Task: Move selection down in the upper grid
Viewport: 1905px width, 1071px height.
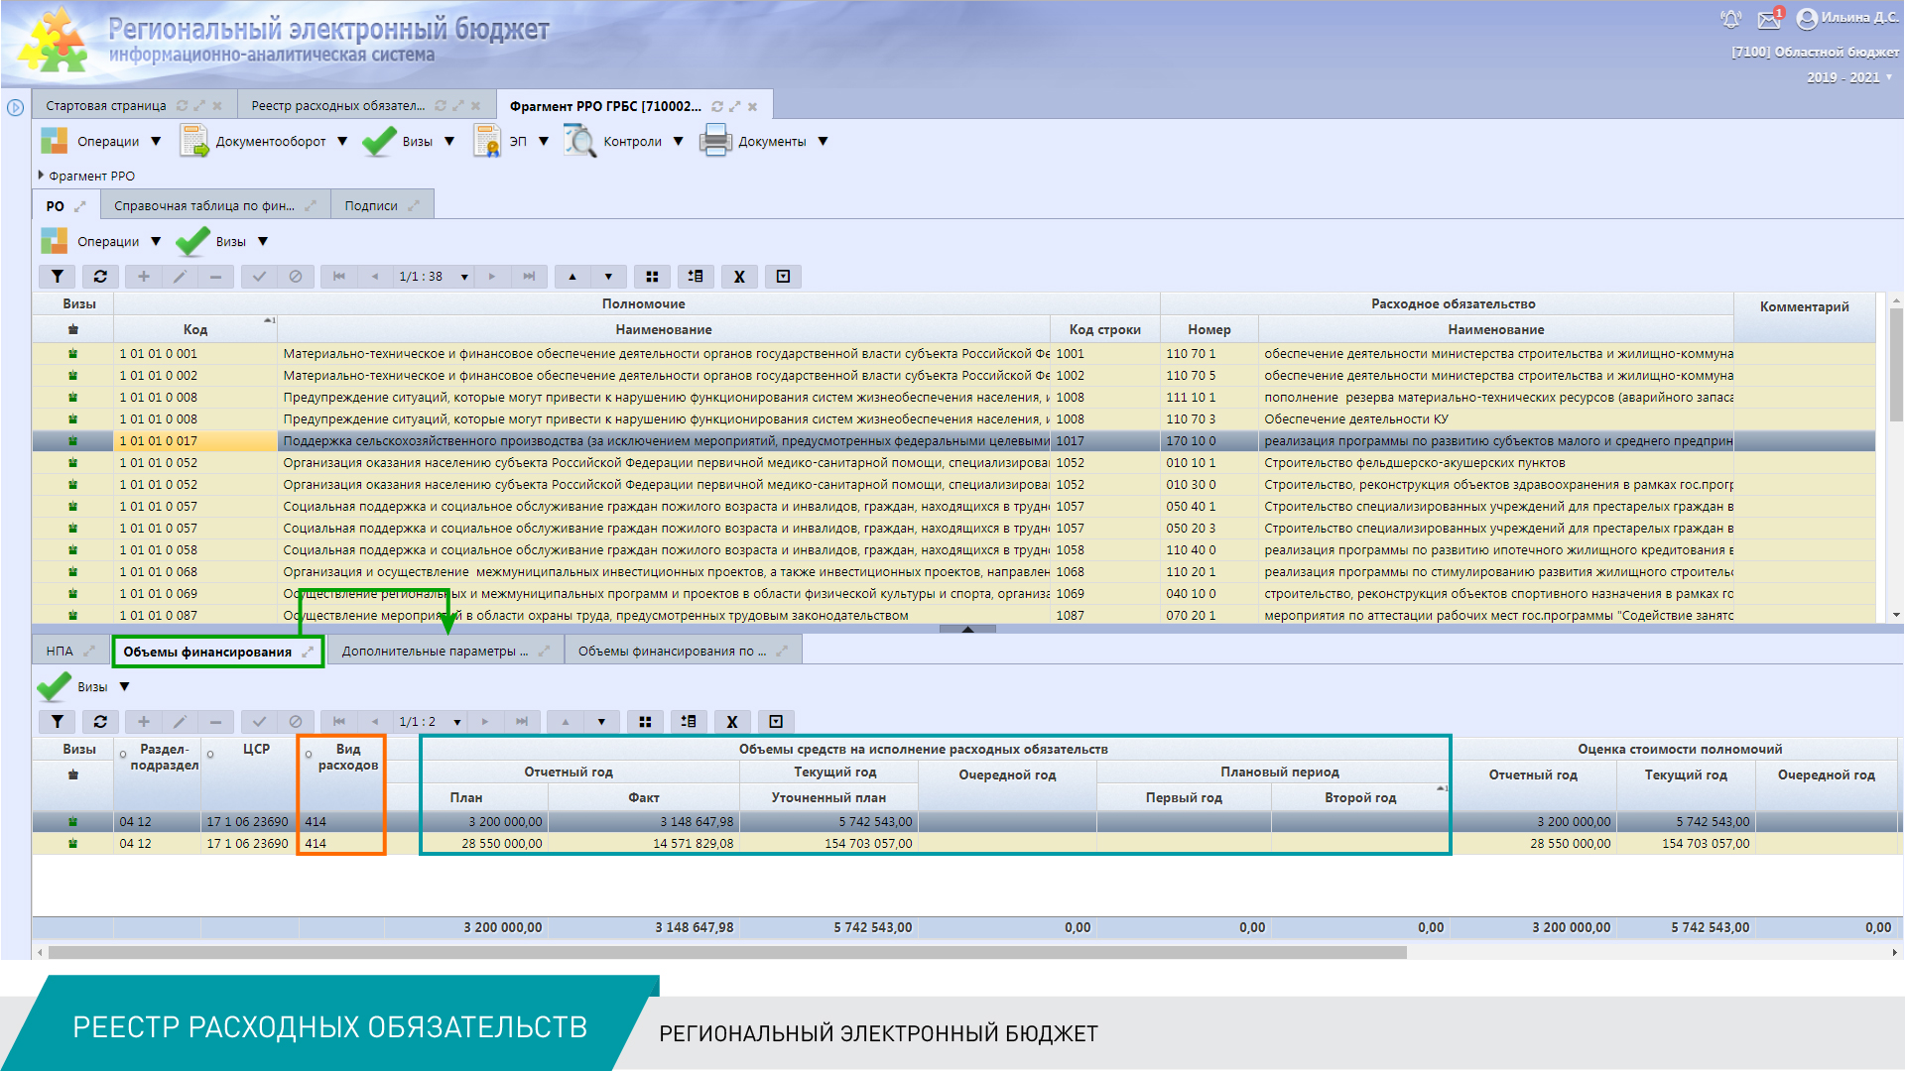Action: click(x=608, y=277)
